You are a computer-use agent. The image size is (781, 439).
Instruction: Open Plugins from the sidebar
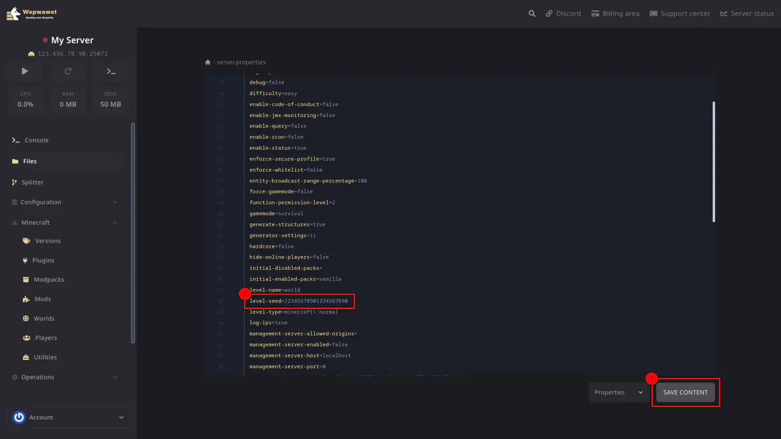click(x=43, y=260)
